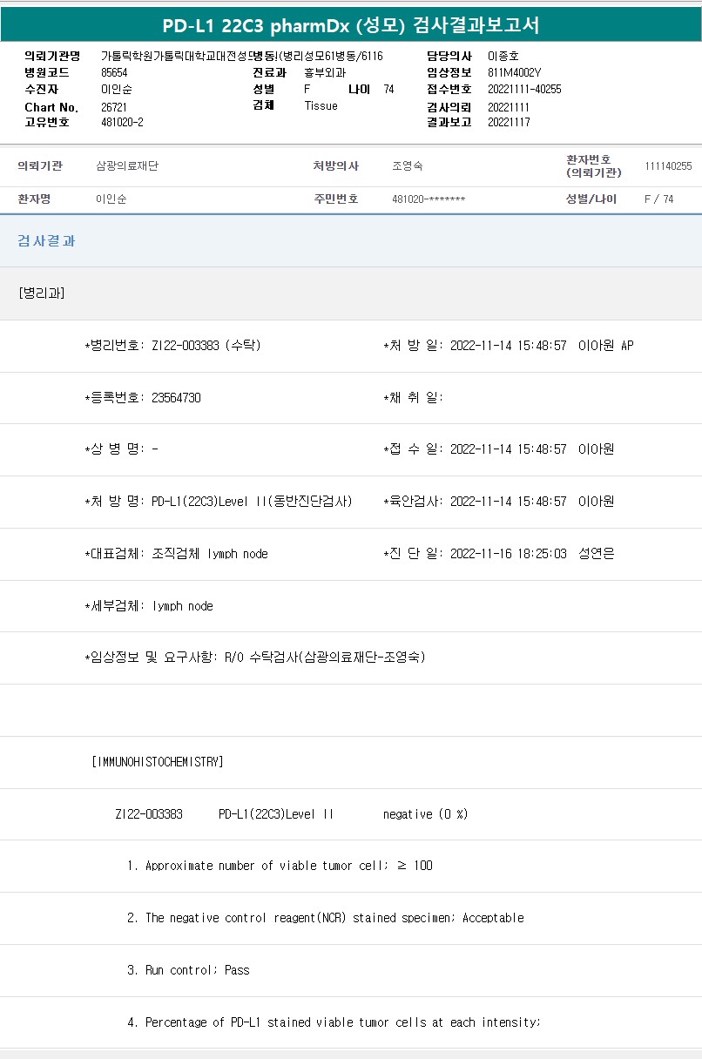Viewport: 702px width, 1059px height.
Task: Click the [IMMUNOHISTOCHEMISTRY] heading
Action: [x=157, y=762]
